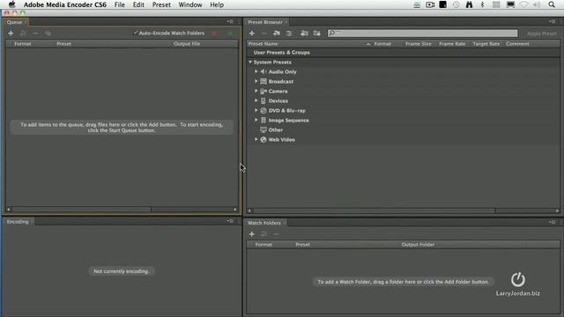Click the Remove minus icon in Queue toolbar
This screenshot has width=564, height=317.
click(35, 33)
